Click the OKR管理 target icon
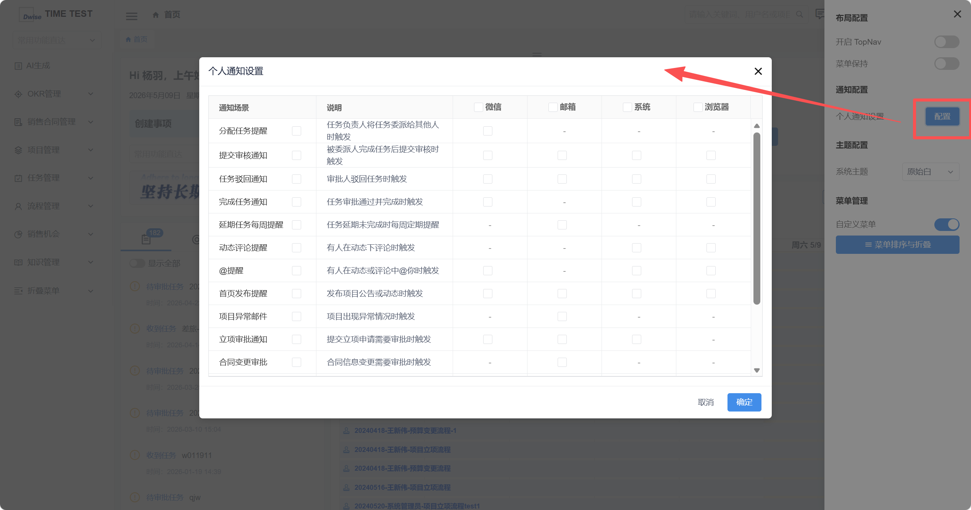The height and width of the screenshot is (510, 971). (x=18, y=94)
